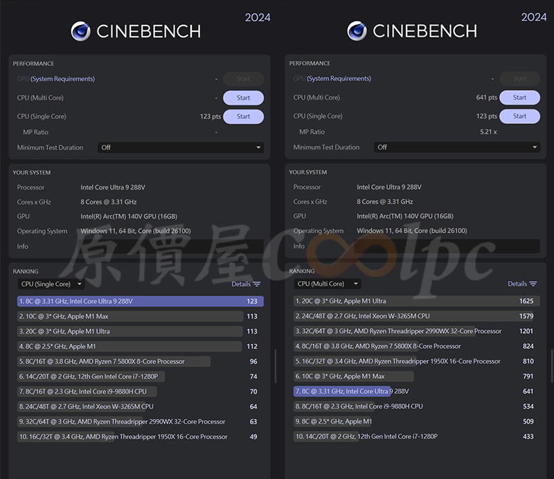Open Details link in right window ranking
The image size is (554, 479).
(x=517, y=284)
